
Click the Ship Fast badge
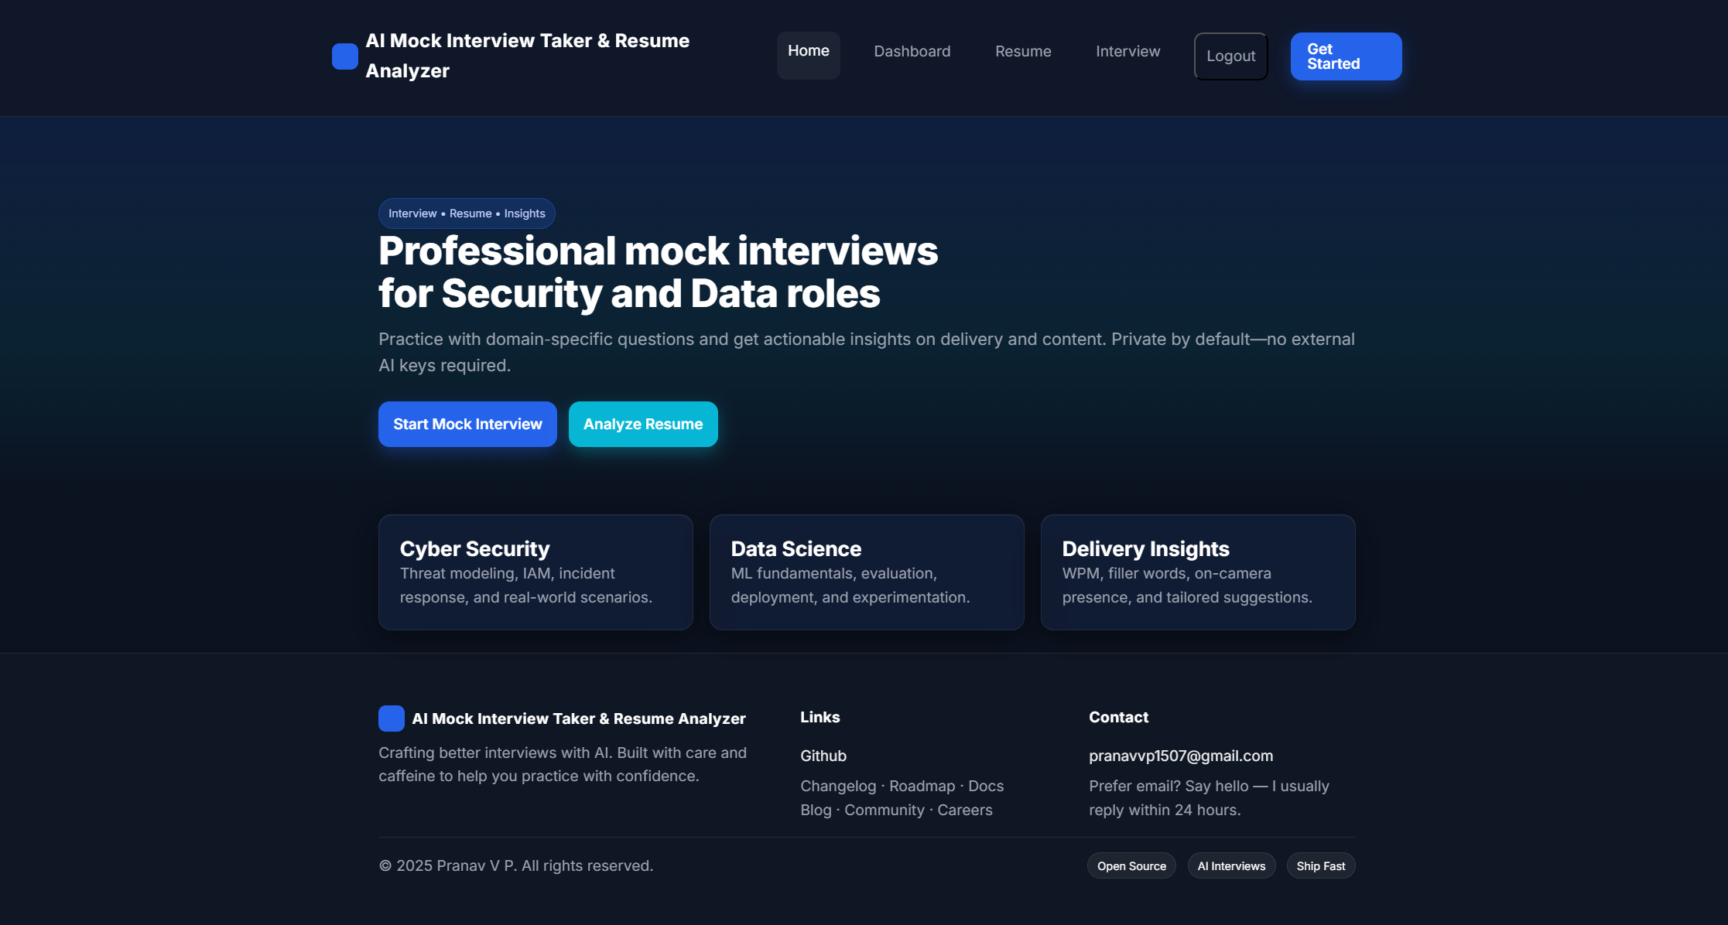click(1320, 865)
